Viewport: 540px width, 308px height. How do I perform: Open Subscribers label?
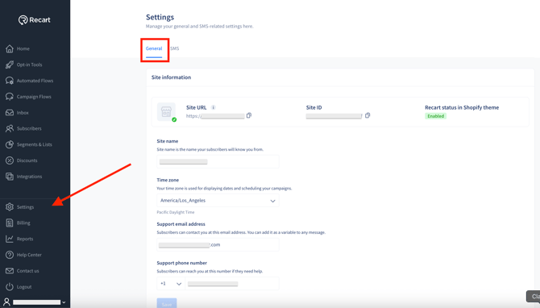tap(29, 128)
